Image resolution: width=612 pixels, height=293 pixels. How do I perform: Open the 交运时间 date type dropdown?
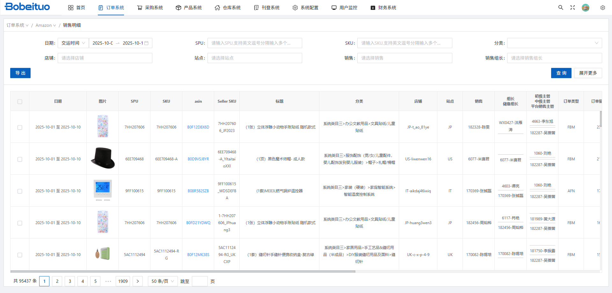[x=73, y=43]
